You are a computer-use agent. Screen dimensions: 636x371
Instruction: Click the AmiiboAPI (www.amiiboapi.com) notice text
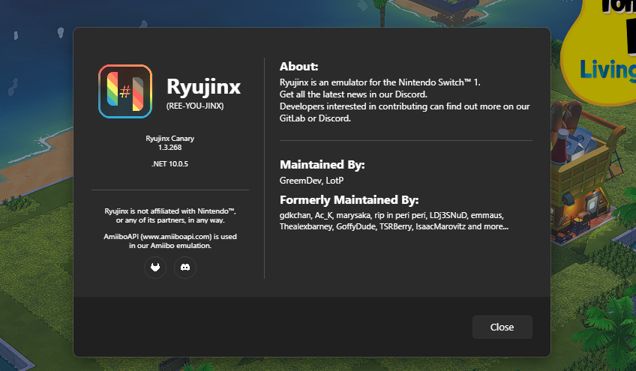pos(170,241)
